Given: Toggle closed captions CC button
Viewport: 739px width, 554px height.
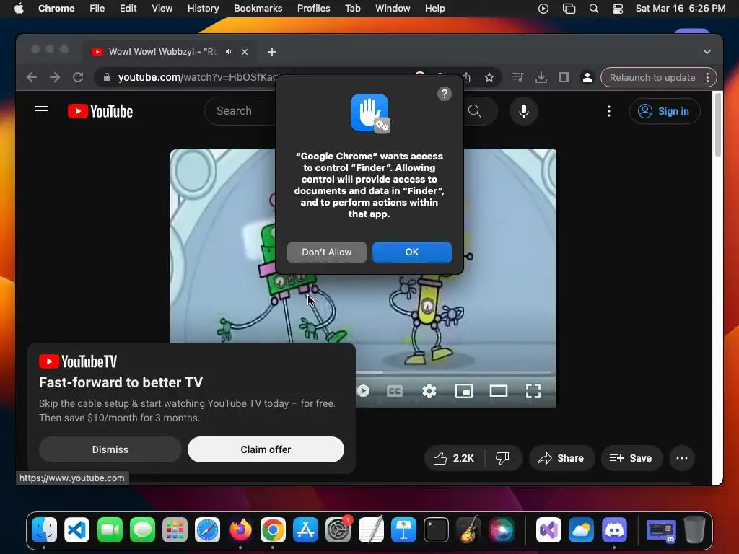Looking at the screenshot, I should [x=395, y=391].
